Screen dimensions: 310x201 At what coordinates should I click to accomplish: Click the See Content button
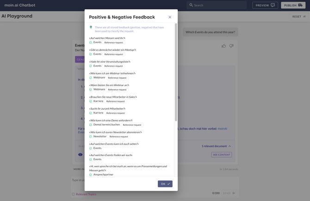[x=221, y=155]
